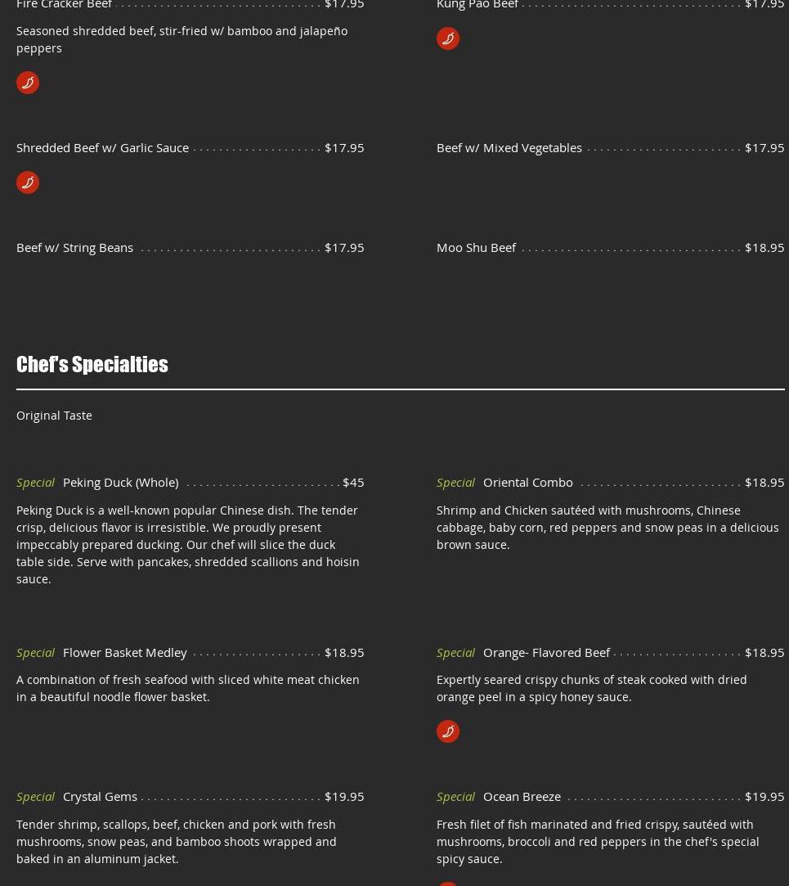789x886 pixels.
Task: Click the Chef's Specialties section heading
Action: click(x=92, y=364)
